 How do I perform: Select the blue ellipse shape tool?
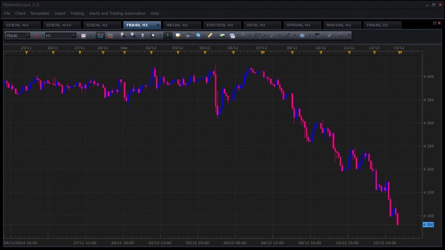pyautogui.click(x=302, y=36)
